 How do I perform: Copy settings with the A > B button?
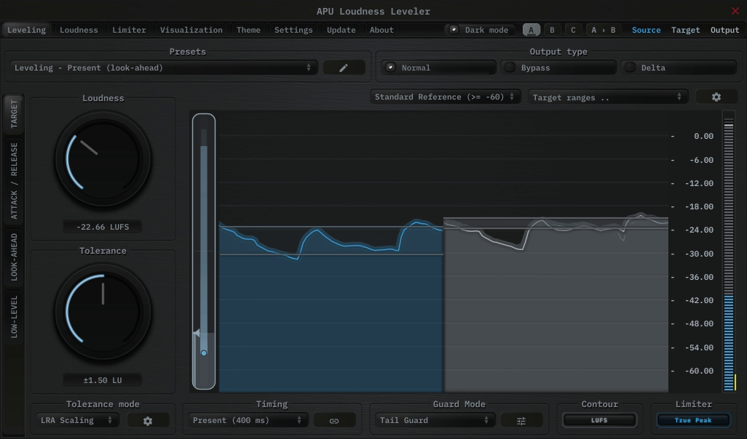[601, 30]
